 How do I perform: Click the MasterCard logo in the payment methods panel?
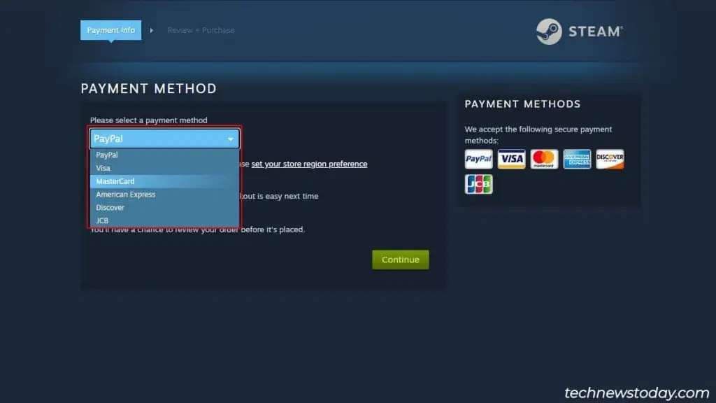point(544,160)
